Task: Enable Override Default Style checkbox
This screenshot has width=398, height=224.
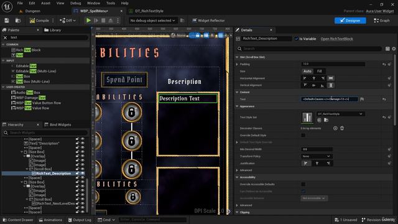Action: point(303,135)
